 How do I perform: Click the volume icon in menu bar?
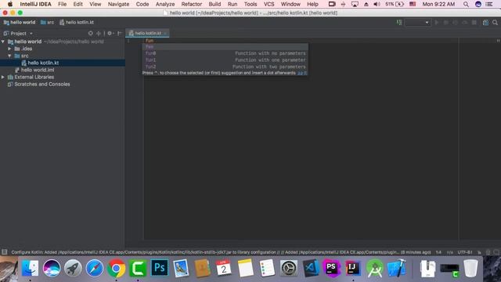pyautogui.click(x=377, y=4)
